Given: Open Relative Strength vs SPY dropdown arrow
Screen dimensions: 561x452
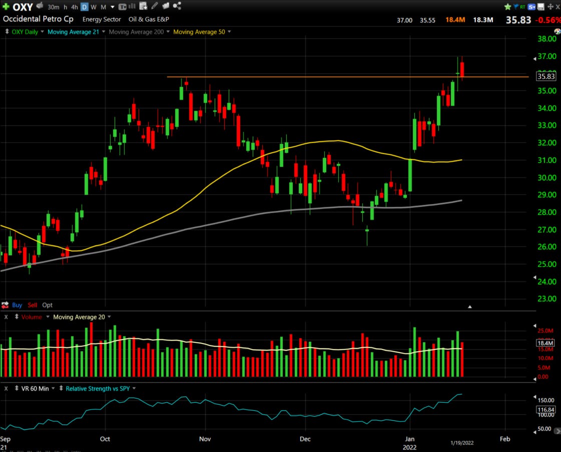Looking at the screenshot, I should pyautogui.click(x=134, y=388).
